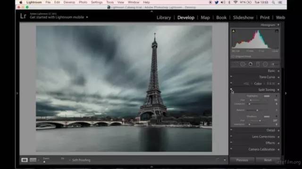Collapse the Histogram panel
The height and width of the screenshot is (169, 302).
tap(278, 25)
